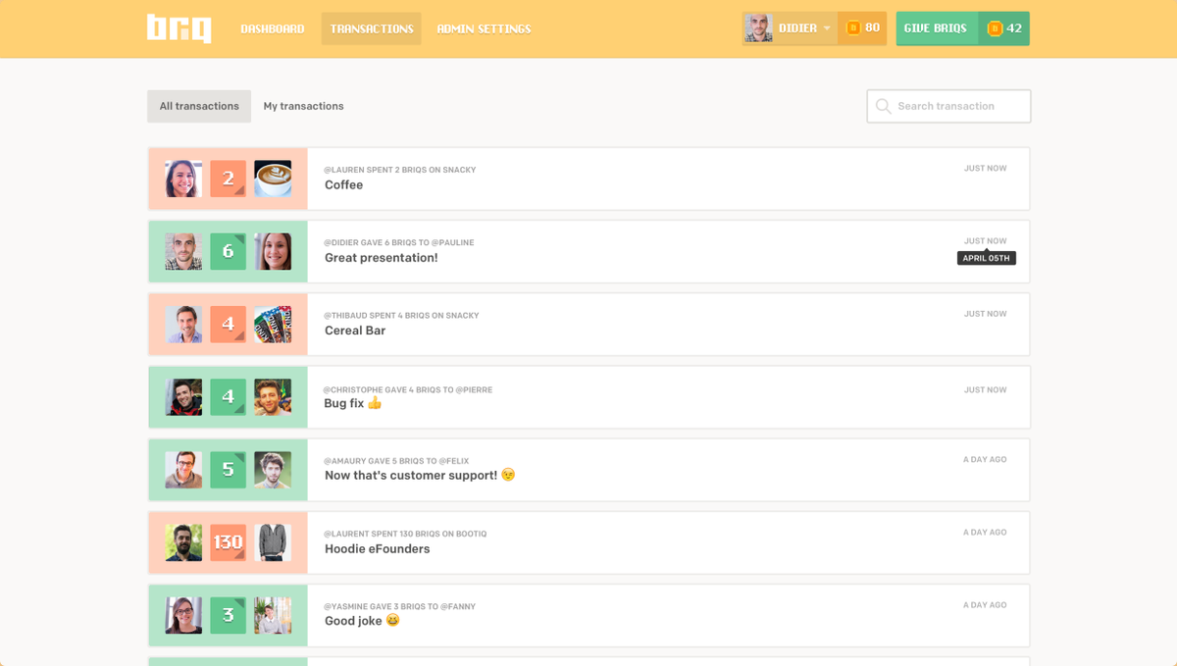The image size is (1177, 666).
Task: Open the Great presentation! transaction
Action: tap(588, 251)
